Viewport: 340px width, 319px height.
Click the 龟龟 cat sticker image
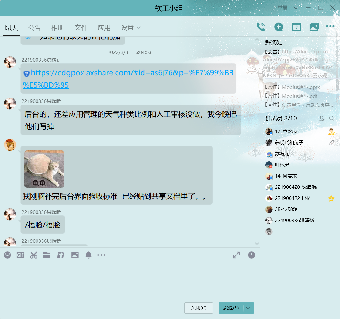click(44, 169)
